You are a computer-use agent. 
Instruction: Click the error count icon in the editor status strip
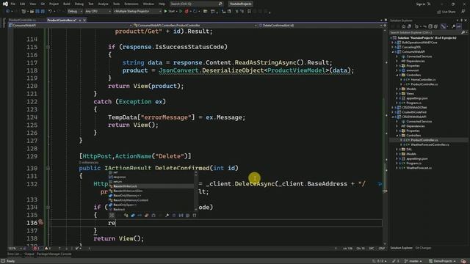[36, 249]
